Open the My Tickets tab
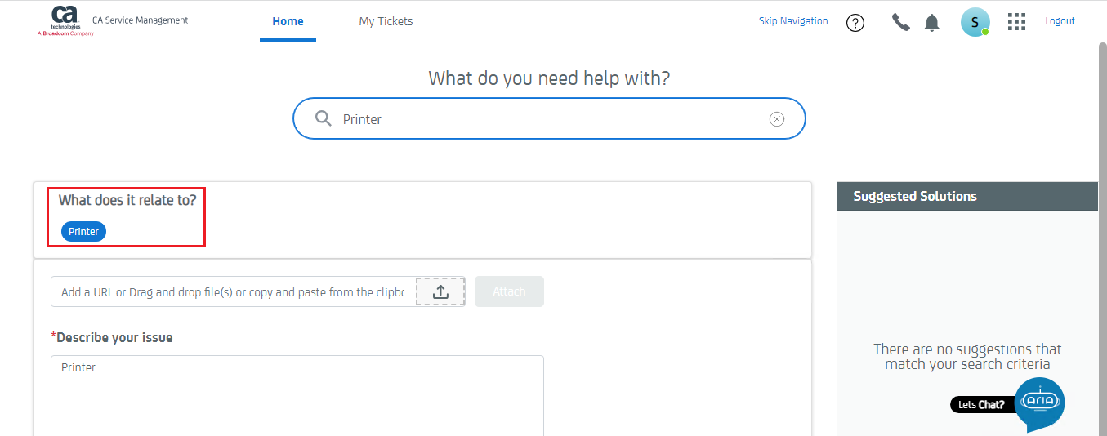 tap(386, 22)
